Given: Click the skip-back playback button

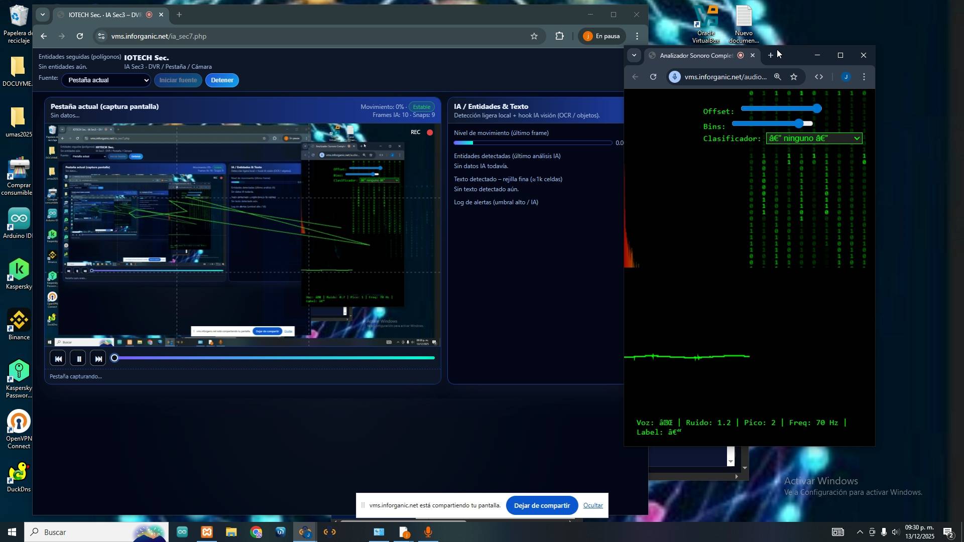Looking at the screenshot, I should coord(58,359).
